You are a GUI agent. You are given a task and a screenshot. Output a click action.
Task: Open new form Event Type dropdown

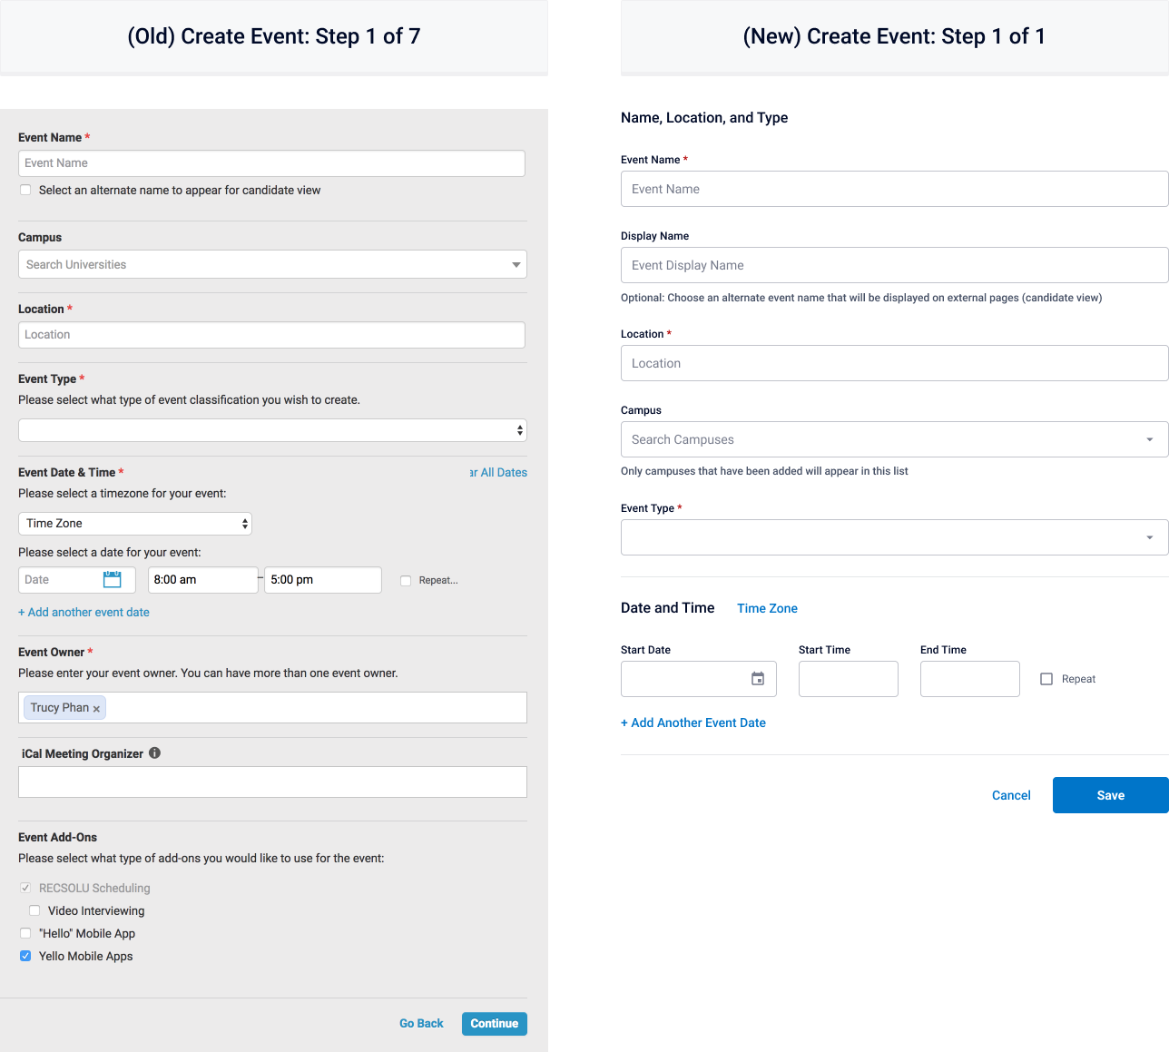tap(895, 537)
